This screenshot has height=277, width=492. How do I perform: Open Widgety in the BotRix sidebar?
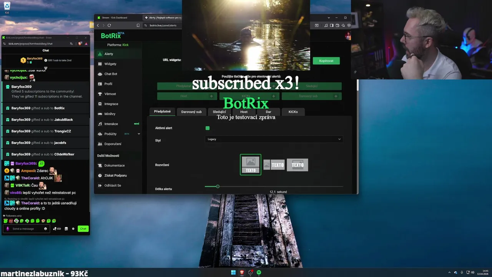tap(118, 64)
